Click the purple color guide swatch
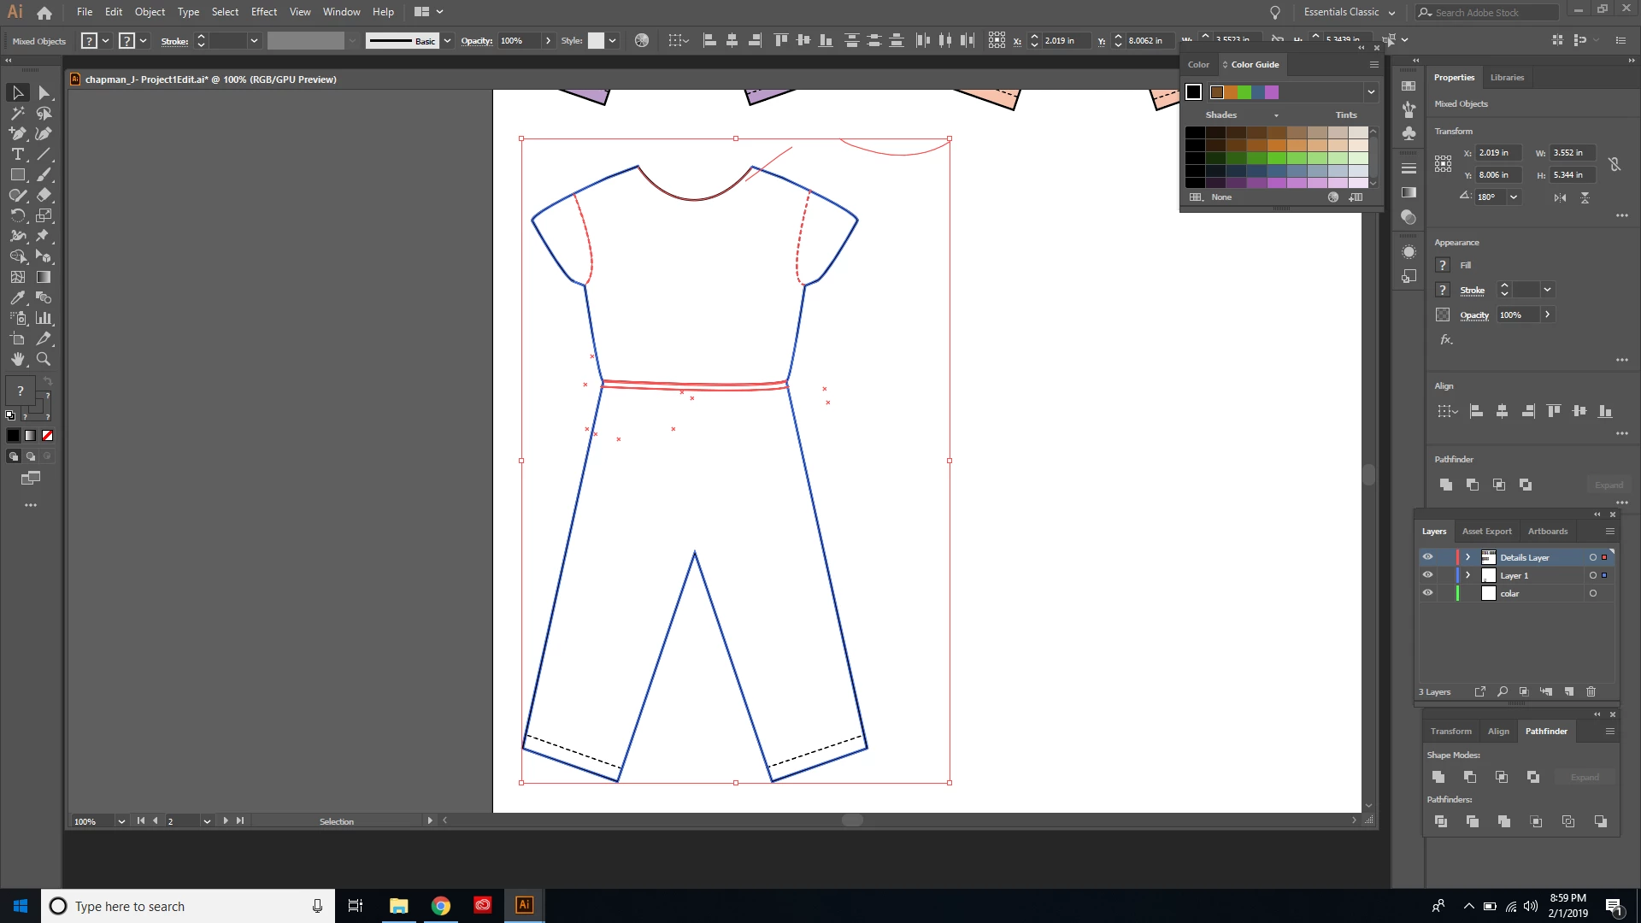The width and height of the screenshot is (1641, 923). point(1272,92)
